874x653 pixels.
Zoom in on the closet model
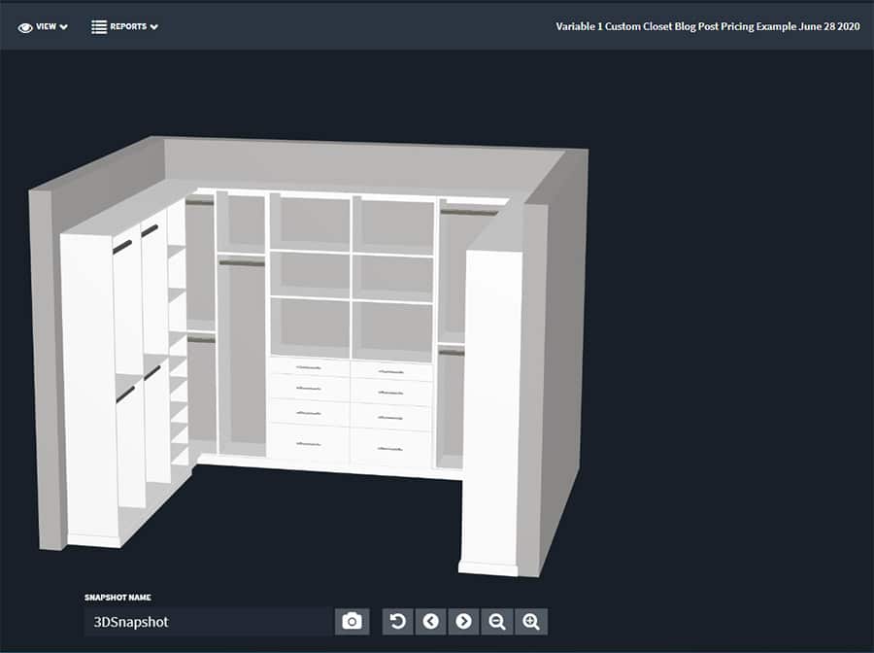click(x=530, y=621)
